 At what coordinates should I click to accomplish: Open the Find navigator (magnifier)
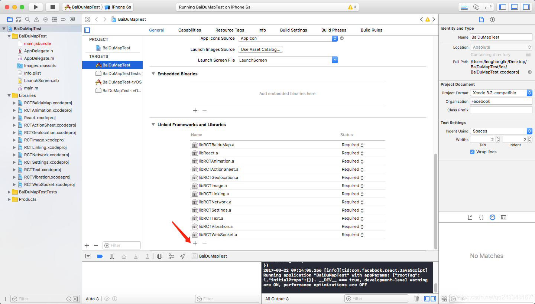(x=28, y=19)
